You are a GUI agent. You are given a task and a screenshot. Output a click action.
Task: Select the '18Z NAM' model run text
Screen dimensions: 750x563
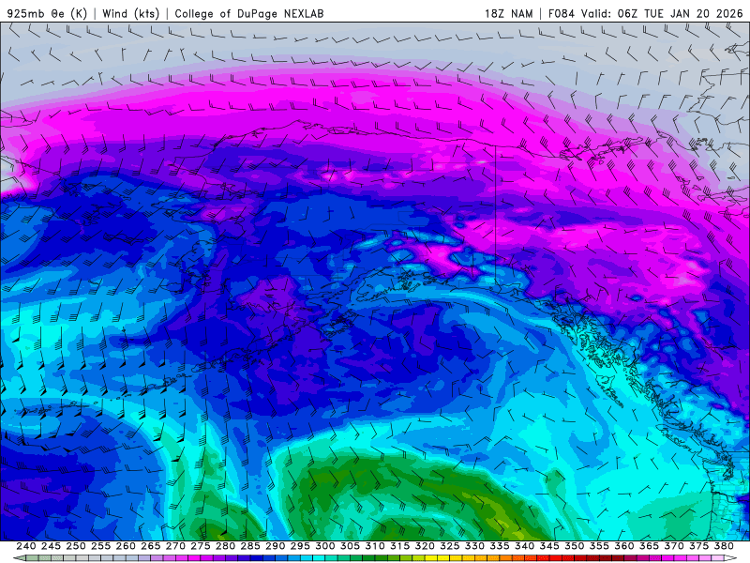508,13
